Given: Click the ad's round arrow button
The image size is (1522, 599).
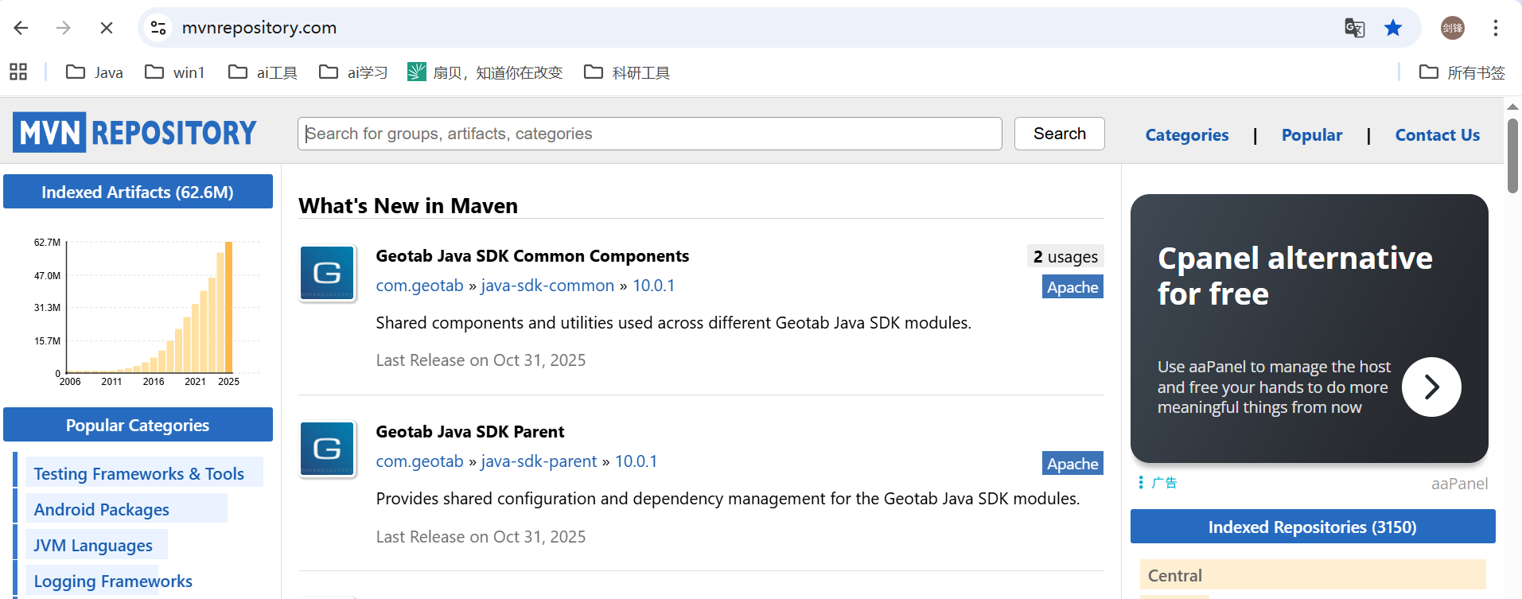Looking at the screenshot, I should click(1431, 387).
